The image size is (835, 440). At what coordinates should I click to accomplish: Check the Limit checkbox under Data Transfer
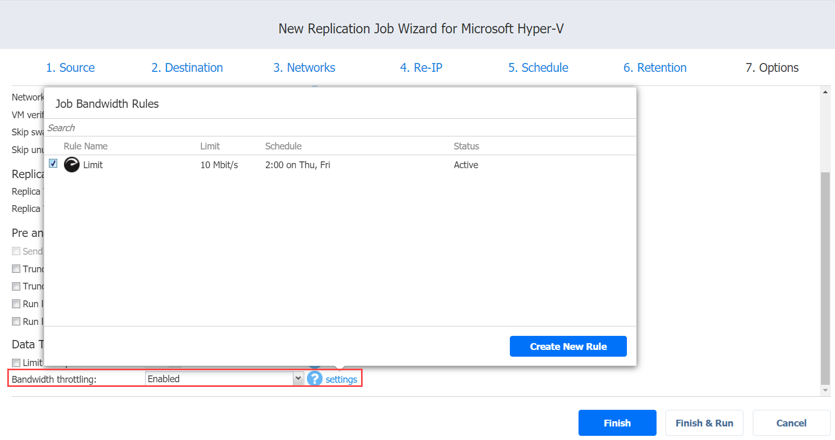pyautogui.click(x=16, y=362)
